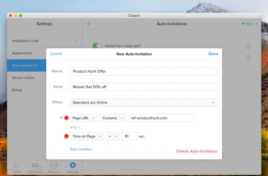Click the plus icon to add auto-invitation
Viewport: 268px width, 176px height.
pyautogui.click(x=89, y=24)
